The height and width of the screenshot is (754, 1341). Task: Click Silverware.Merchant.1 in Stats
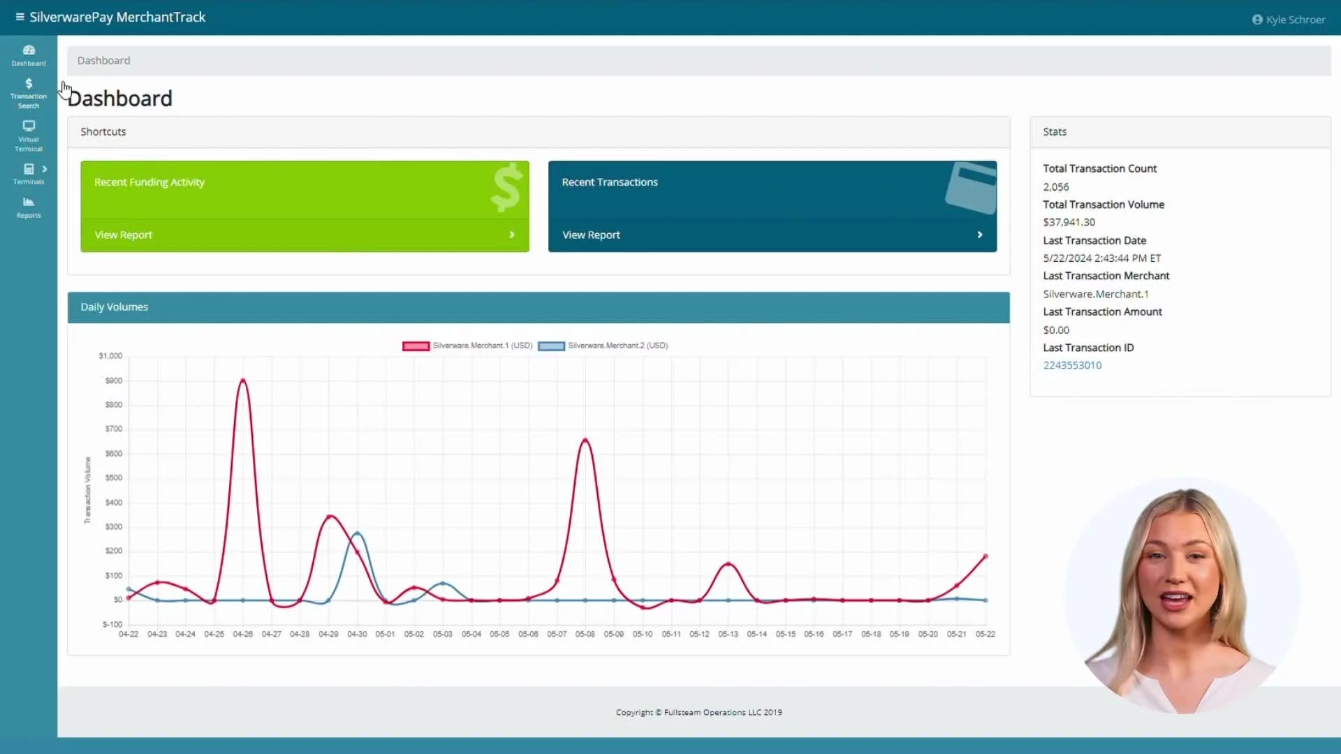coord(1095,294)
